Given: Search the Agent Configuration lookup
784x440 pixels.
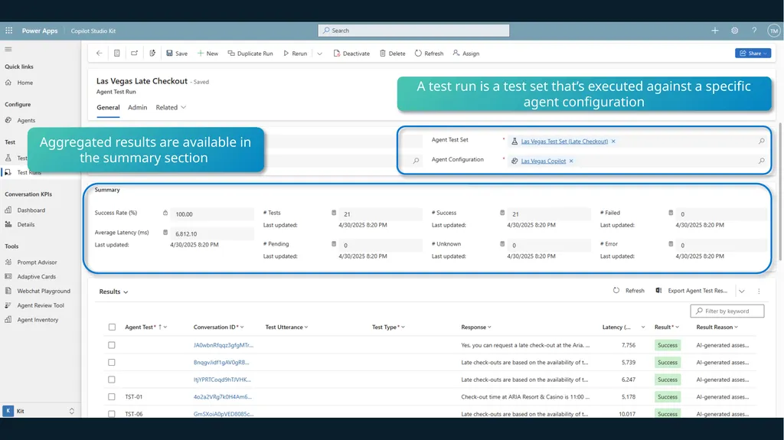Looking at the screenshot, I should pos(762,161).
